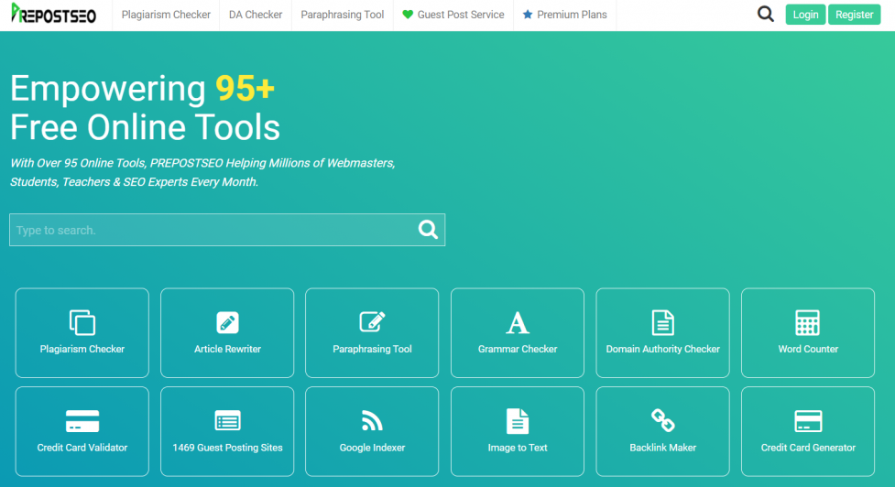Click the Image to Text file icon
The image size is (895, 487).
tap(518, 421)
